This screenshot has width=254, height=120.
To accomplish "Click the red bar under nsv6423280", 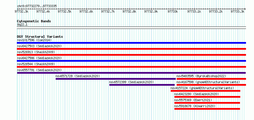I will coord(207,97).
